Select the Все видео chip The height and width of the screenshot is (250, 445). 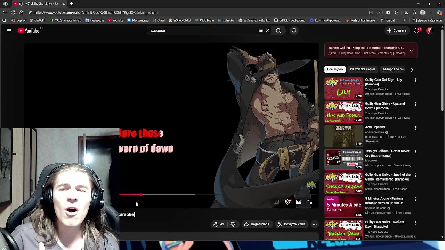pos(335,69)
